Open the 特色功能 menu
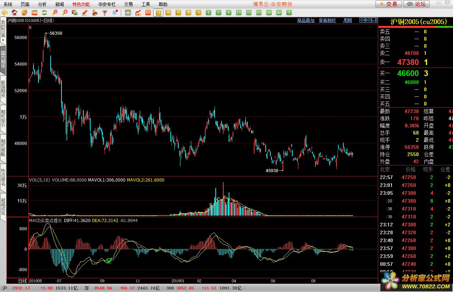 (x=81, y=4)
